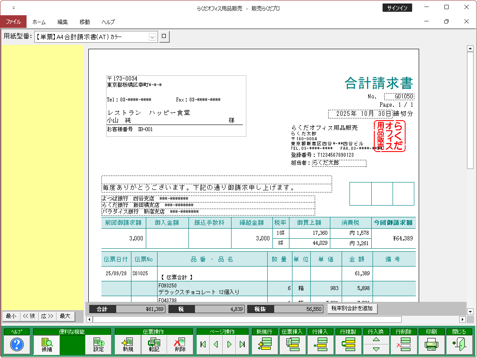The width and height of the screenshot is (477, 358).
Task: Click the サインイン sign-in button
Action: (x=397, y=7)
